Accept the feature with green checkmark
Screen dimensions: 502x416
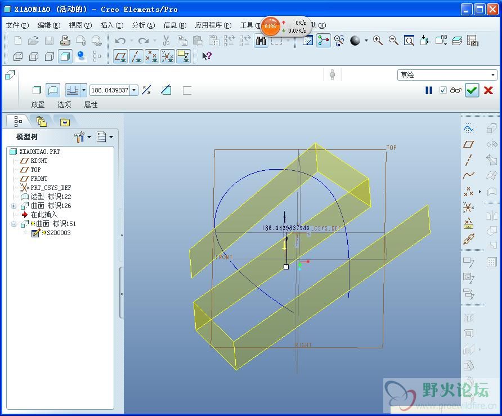472,90
